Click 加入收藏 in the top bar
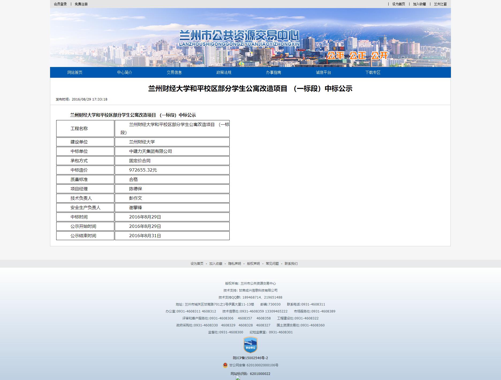Viewport: 501px width, 380px height. coord(419,4)
